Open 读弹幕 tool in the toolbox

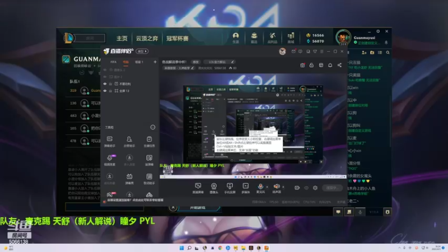(x=149, y=160)
